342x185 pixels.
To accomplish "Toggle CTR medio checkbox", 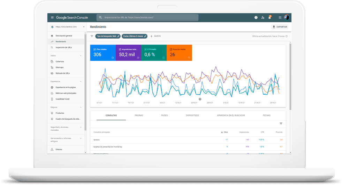I will (145, 49).
